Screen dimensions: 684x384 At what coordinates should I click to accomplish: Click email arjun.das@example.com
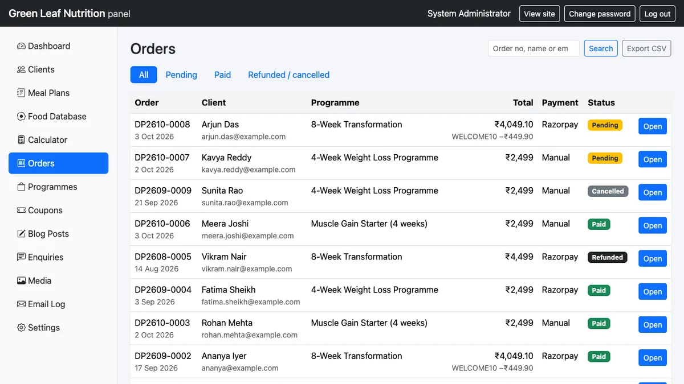[x=243, y=137]
